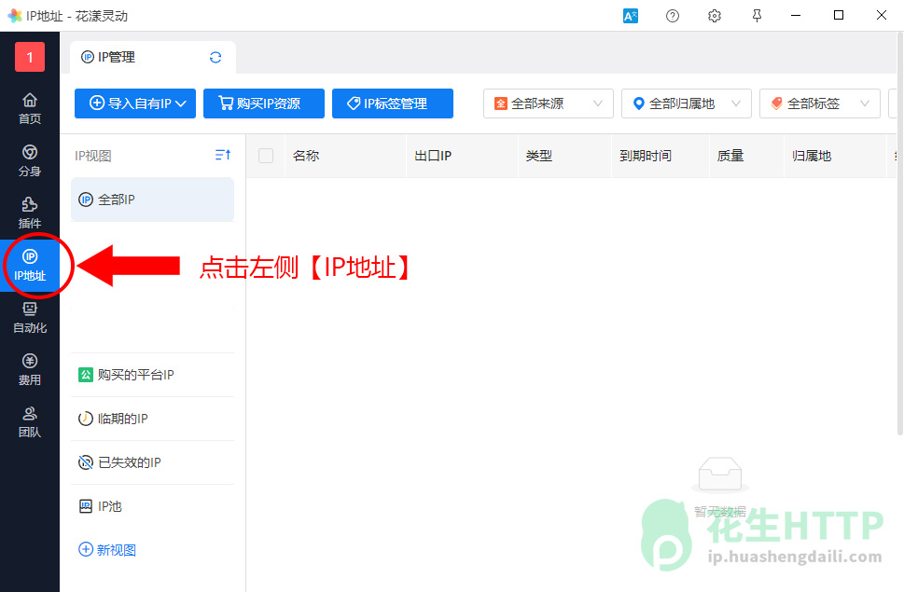This screenshot has width=904, height=592.
Task: Create a 新视图 new view
Action: click(x=107, y=550)
